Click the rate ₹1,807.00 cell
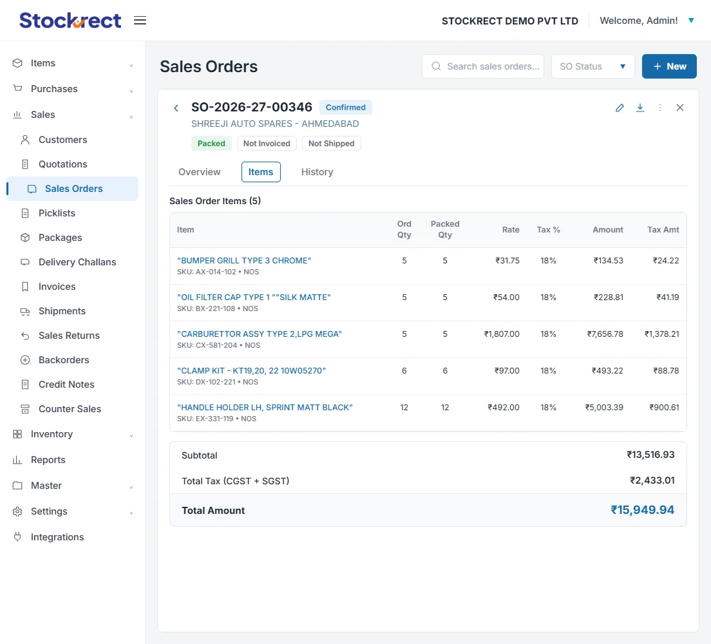 pyautogui.click(x=502, y=334)
